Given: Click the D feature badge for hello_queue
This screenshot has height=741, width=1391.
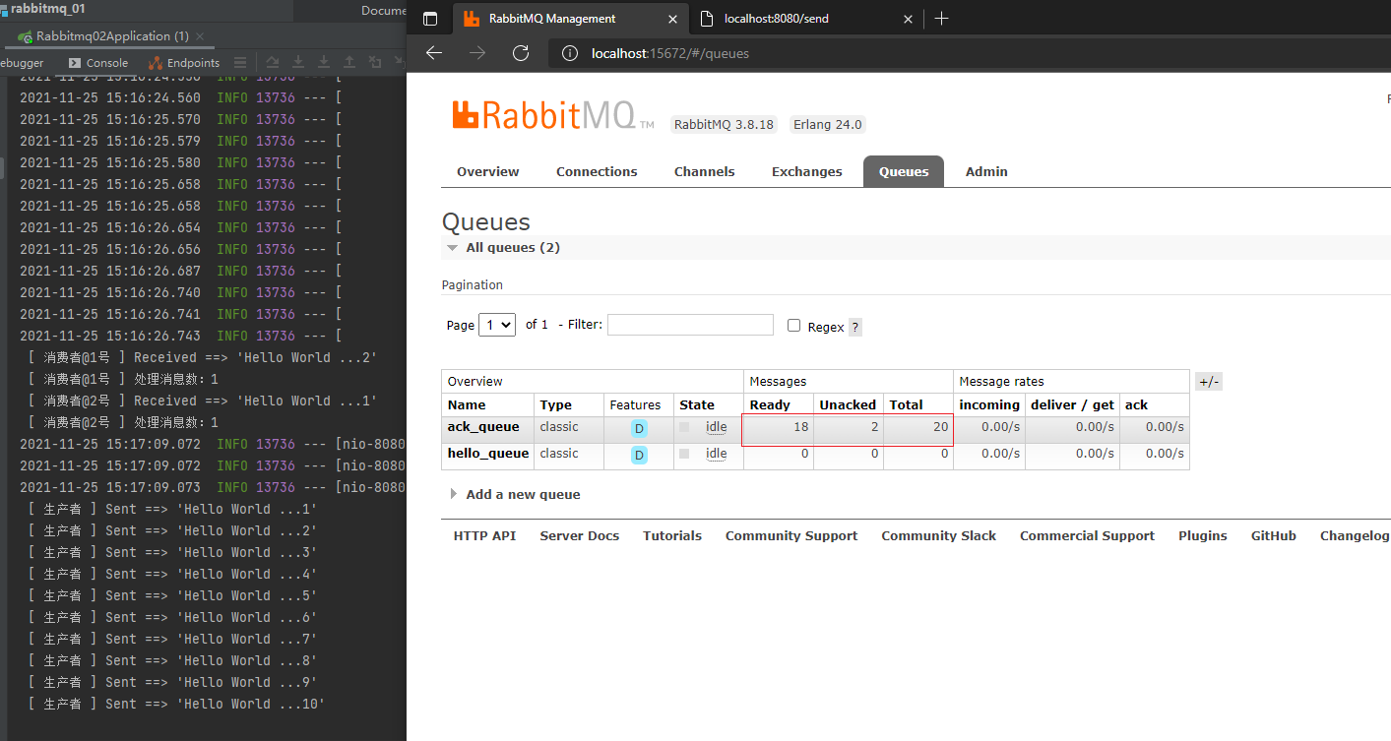Looking at the screenshot, I should [x=639, y=456].
